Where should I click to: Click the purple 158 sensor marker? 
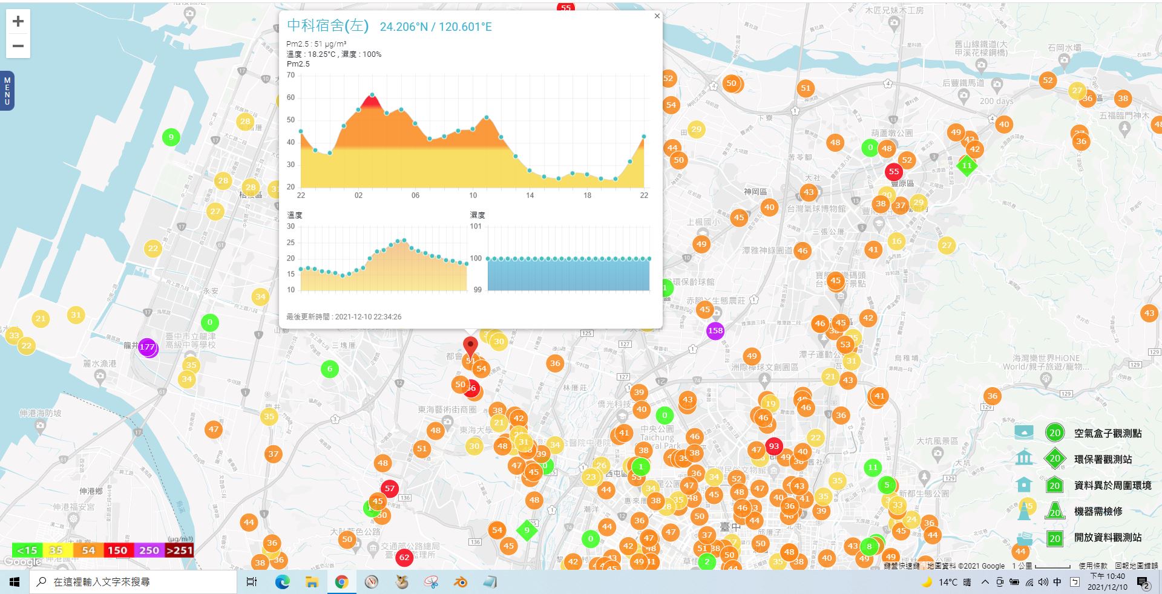715,331
